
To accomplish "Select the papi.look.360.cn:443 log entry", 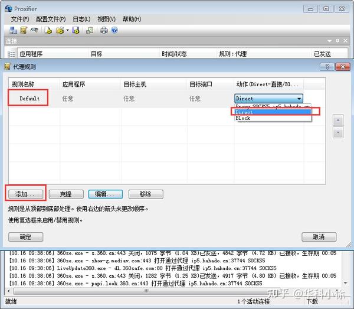I will (136, 283).
